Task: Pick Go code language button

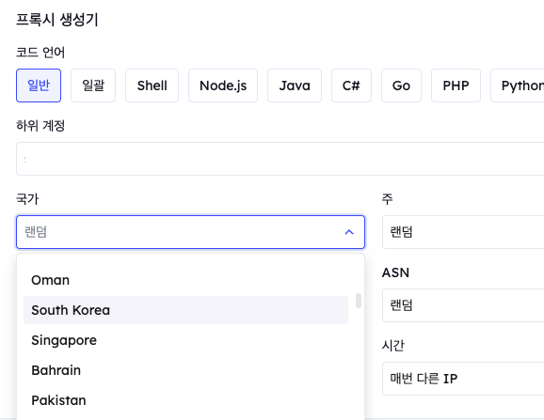Action: pyautogui.click(x=401, y=86)
